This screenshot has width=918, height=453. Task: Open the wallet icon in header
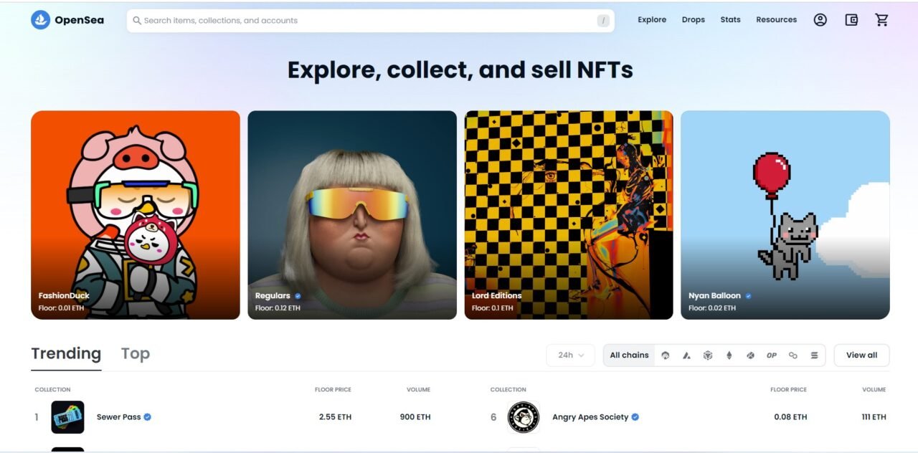(851, 20)
